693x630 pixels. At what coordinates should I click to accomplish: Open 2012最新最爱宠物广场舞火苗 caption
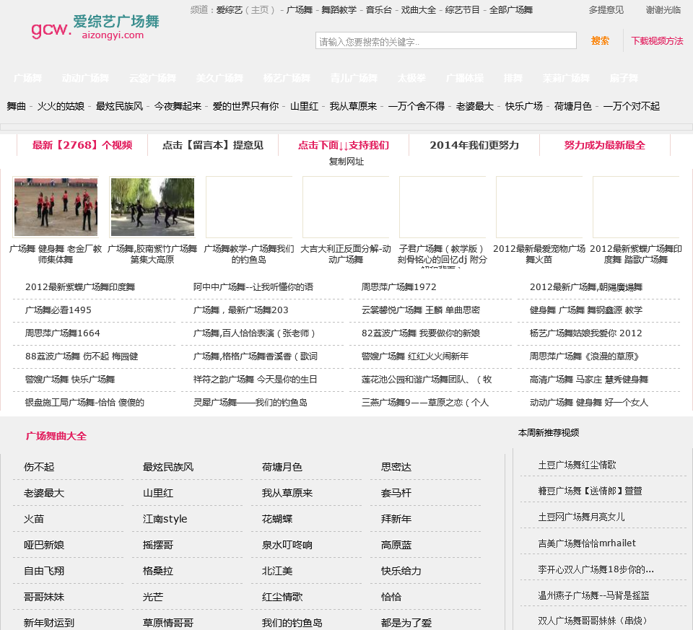pos(539,254)
